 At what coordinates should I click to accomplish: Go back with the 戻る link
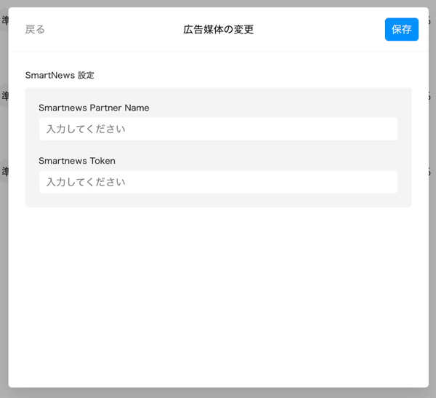tap(35, 30)
